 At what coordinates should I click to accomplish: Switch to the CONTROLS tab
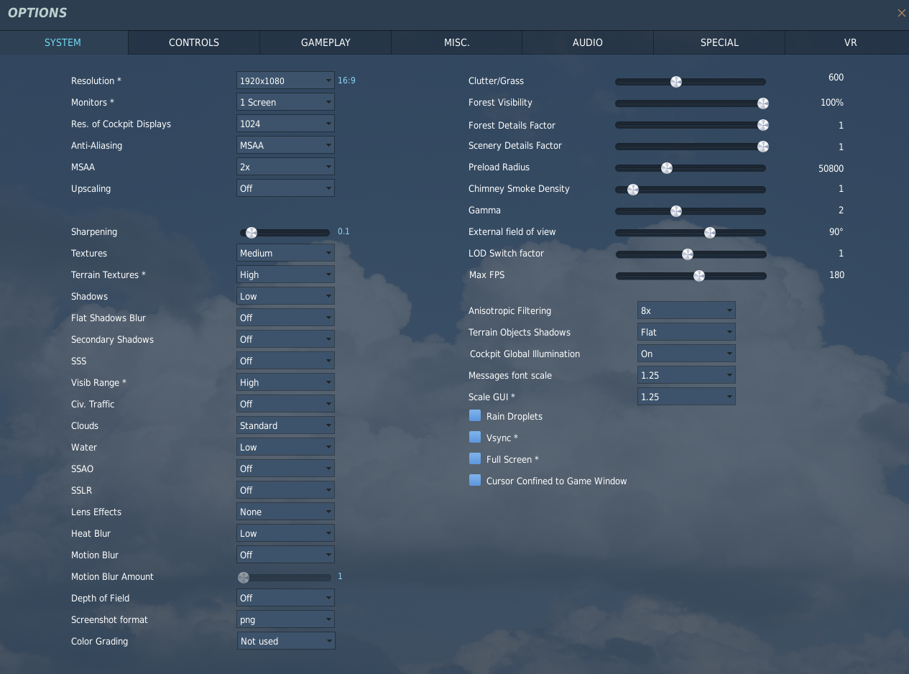point(194,42)
